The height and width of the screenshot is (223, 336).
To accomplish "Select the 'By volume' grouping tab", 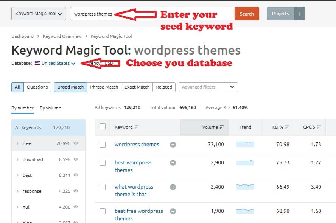I will coord(50,108).
